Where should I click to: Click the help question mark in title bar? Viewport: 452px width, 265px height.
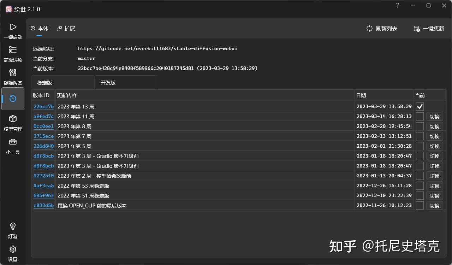point(398,5)
